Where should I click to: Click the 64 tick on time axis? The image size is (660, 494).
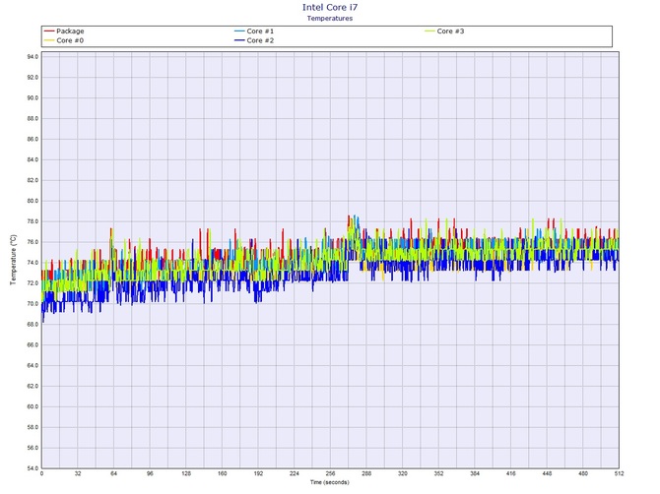(113, 473)
